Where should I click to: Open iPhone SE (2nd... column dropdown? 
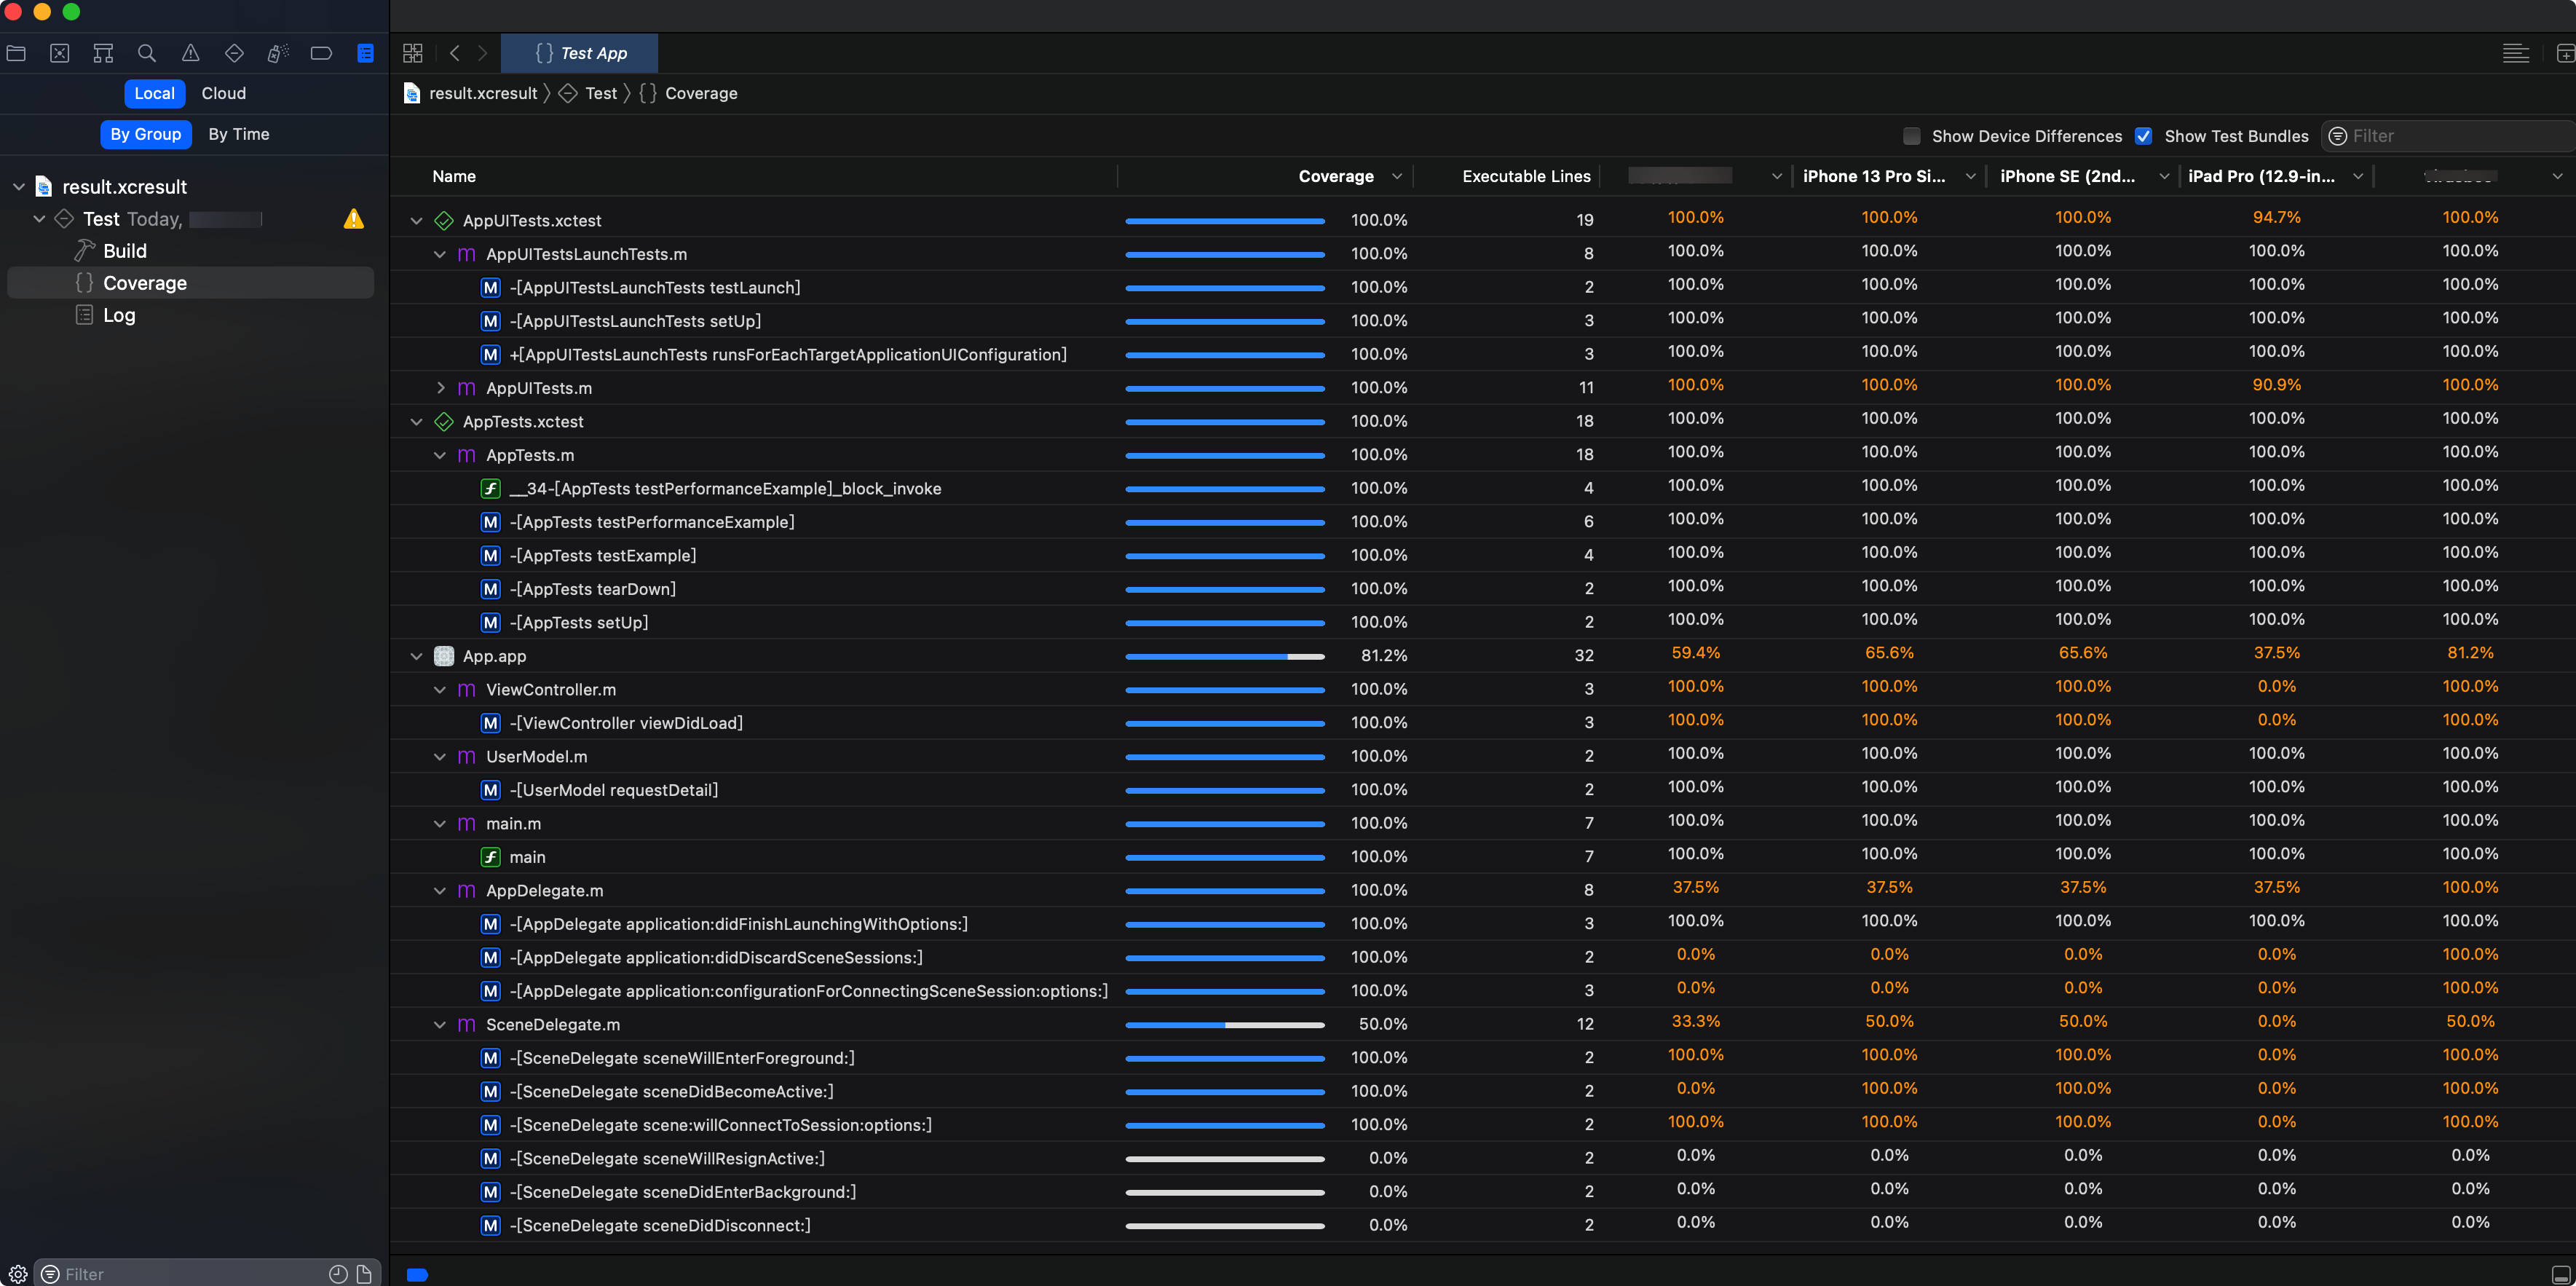(2164, 176)
